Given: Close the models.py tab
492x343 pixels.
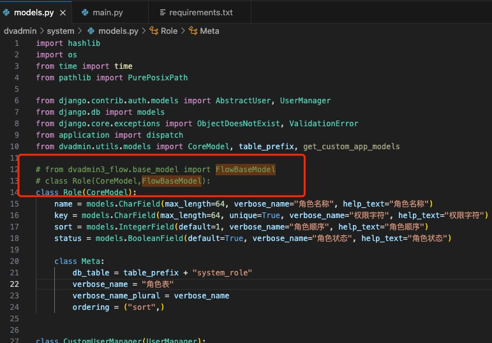Looking at the screenshot, I should (x=63, y=13).
